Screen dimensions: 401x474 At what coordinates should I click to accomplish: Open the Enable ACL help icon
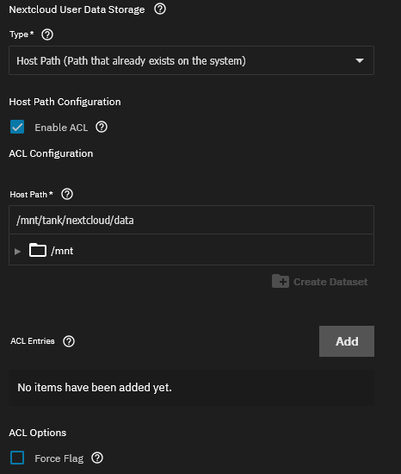tap(102, 127)
